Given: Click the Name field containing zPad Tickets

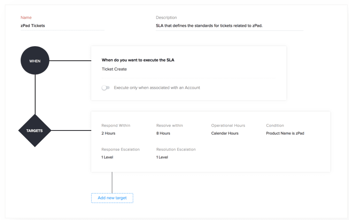Looking at the screenshot, I should click(62, 26).
